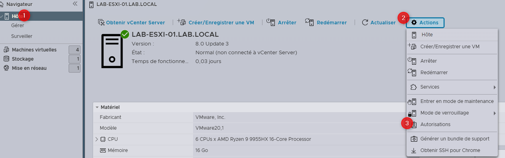Choose Créer/Enregistrer une VM in Actions menu
This screenshot has width=505, height=158.
tap(452, 47)
